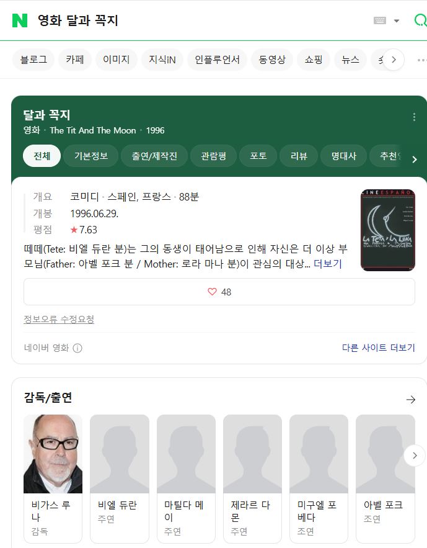Open director 비가스 루나 profile card

pyautogui.click(x=53, y=478)
